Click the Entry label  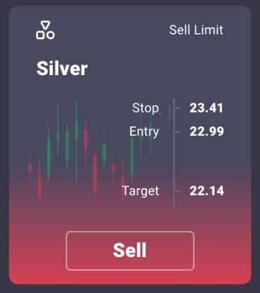pyautogui.click(x=144, y=131)
